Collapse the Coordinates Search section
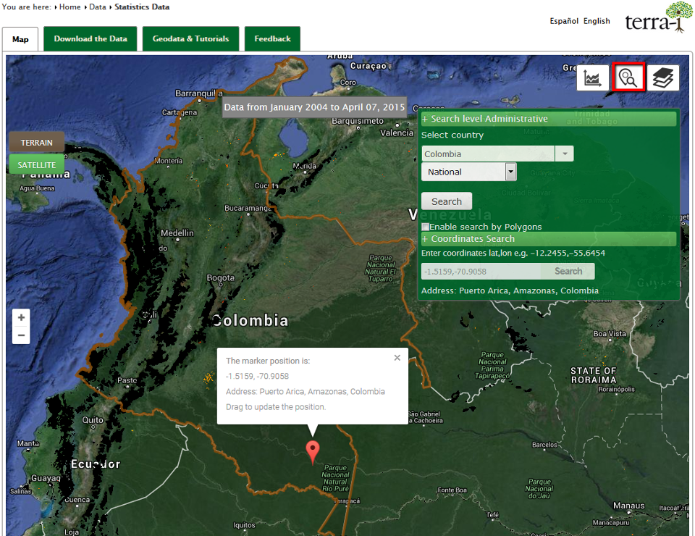Viewport: 695px width, 536px height. click(x=549, y=239)
